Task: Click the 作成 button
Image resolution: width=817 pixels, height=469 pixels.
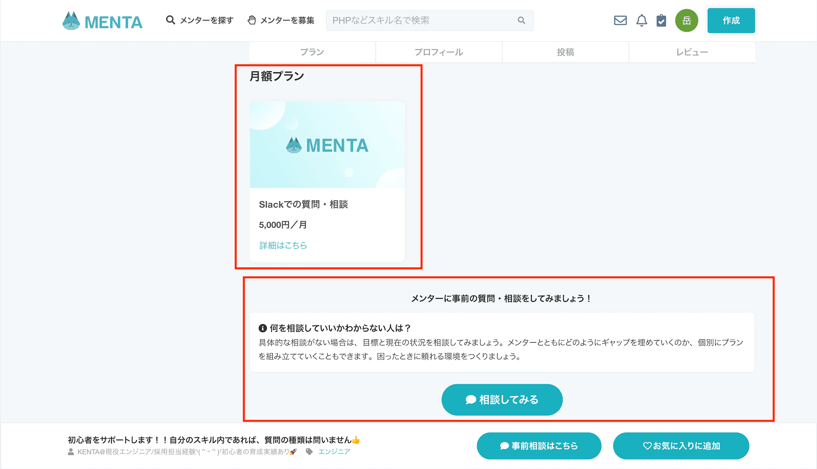Action: click(x=731, y=20)
